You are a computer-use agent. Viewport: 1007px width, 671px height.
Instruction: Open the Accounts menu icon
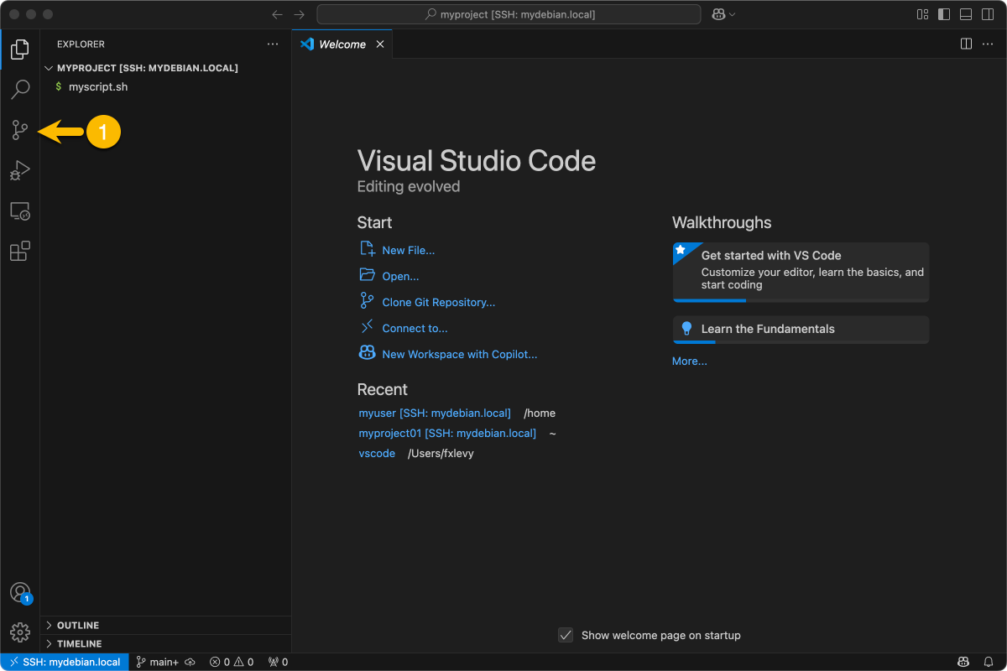coord(20,592)
